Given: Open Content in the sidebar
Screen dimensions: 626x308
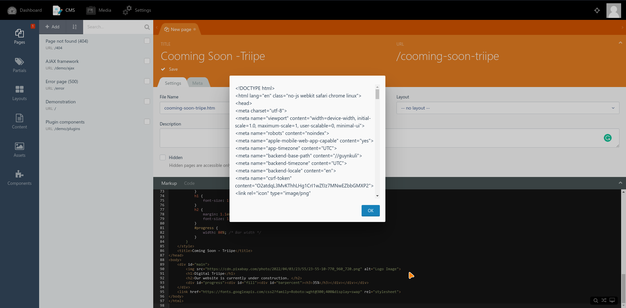Looking at the screenshot, I should [x=20, y=122].
